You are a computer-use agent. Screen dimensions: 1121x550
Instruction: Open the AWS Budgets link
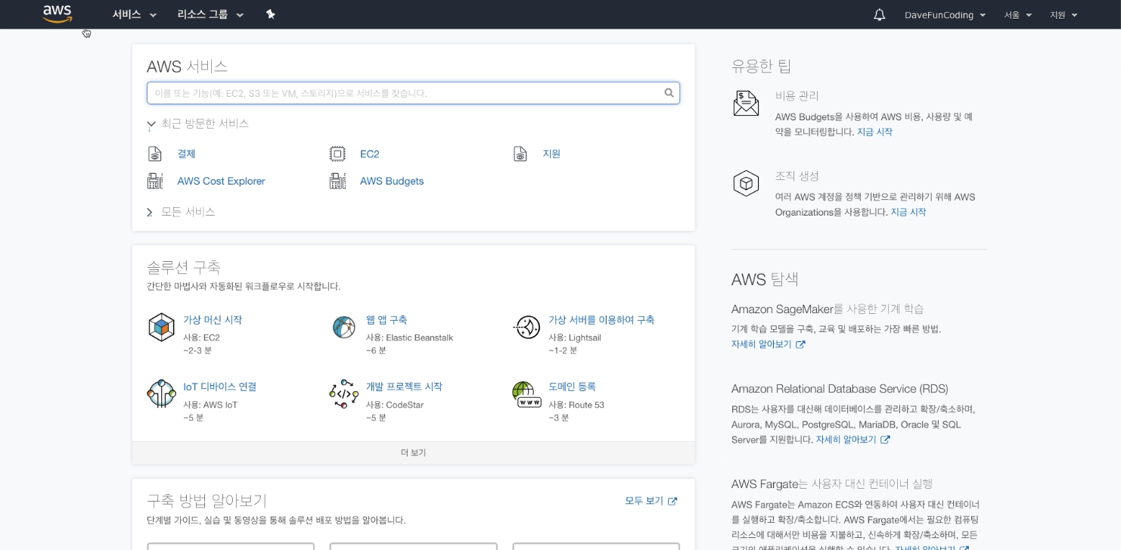(392, 181)
